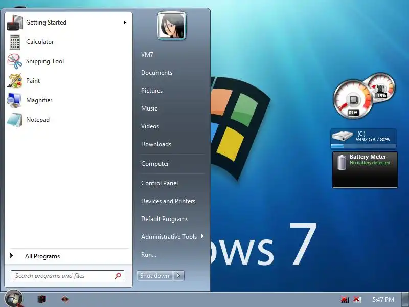
Task: Click the '01%' CPU usage readout
Action: [353, 113]
